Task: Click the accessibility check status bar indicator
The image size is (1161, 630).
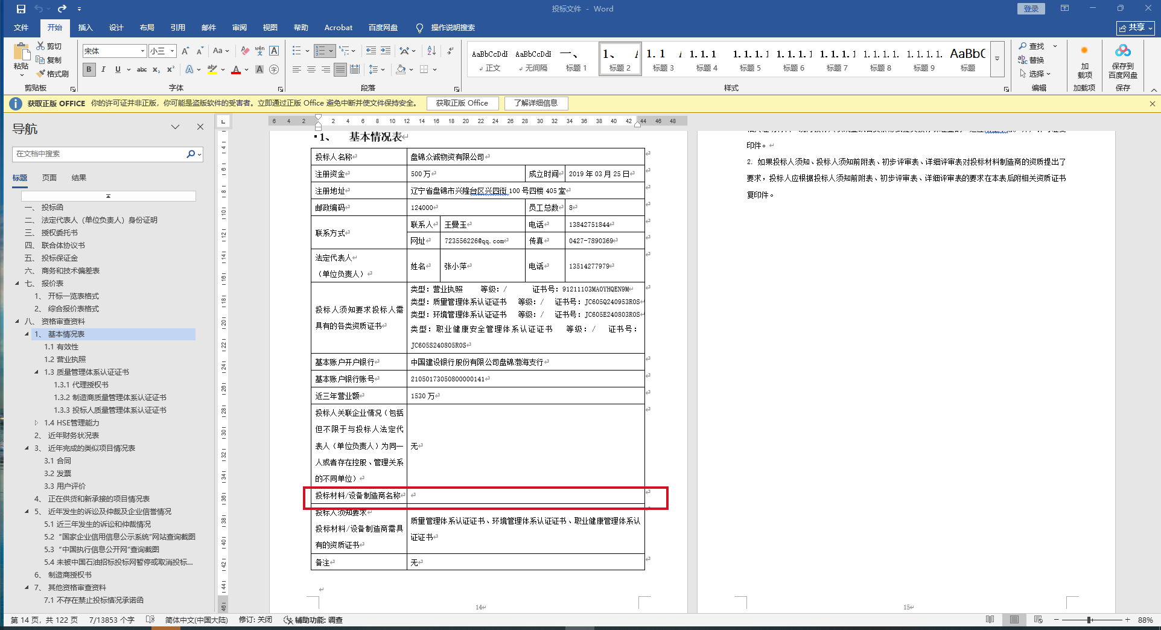Action: [313, 620]
